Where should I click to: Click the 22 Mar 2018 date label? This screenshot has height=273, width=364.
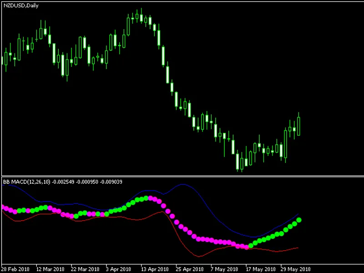(x=85, y=269)
